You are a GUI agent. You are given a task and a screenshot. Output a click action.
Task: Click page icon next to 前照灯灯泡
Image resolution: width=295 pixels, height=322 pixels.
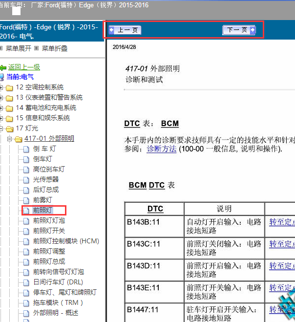[26, 221]
